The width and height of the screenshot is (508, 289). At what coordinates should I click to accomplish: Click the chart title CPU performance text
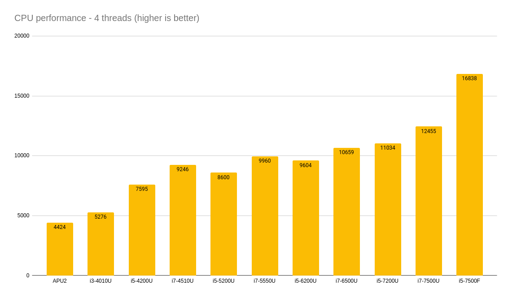(x=107, y=18)
